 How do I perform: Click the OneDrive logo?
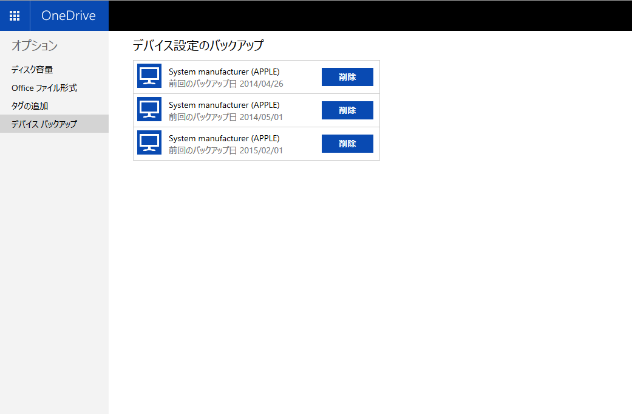pyautogui.click(x=69, y=15)
